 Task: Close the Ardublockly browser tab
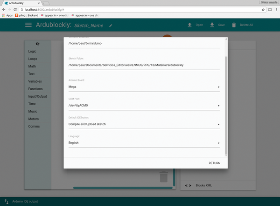(39, 3)
